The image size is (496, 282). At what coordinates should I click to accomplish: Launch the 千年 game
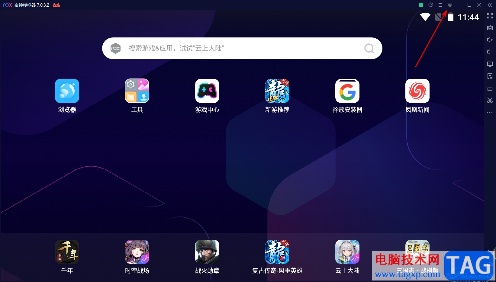(67, 257)
